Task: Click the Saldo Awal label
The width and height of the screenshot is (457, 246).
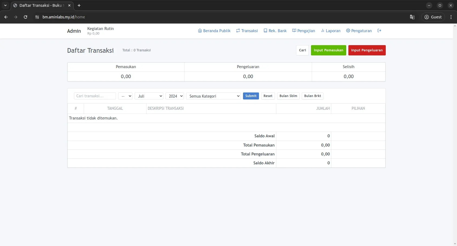Action: pyautogui.click(x=264, y=136)
